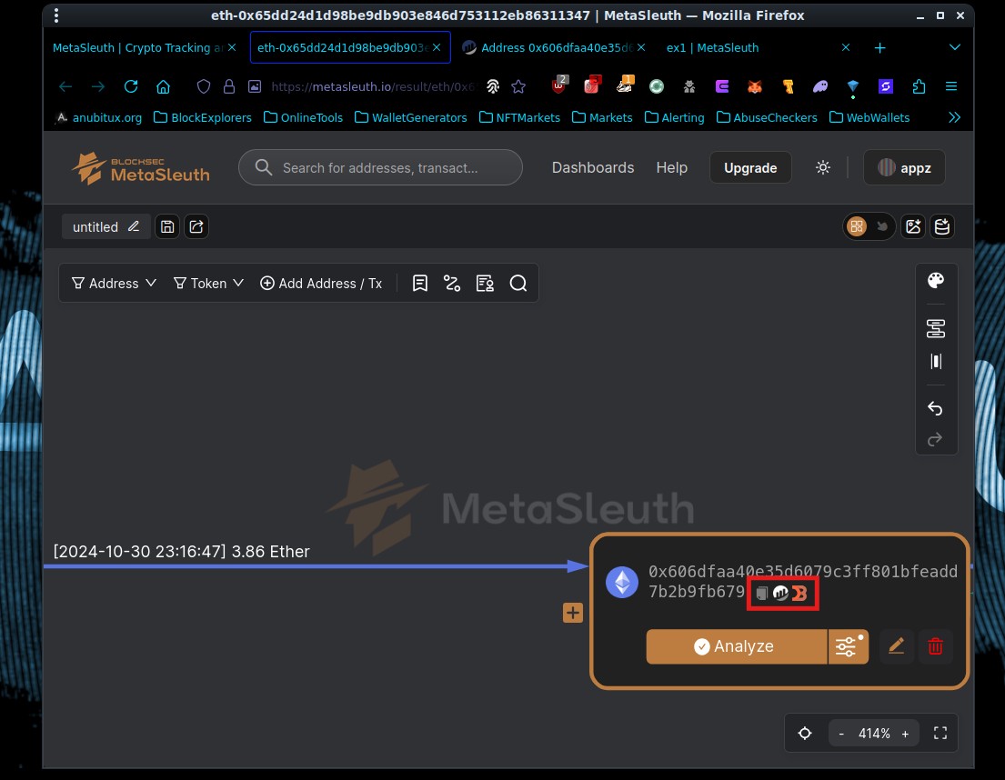Open OnlineTools bookmark folder

(x=303, y=118)
